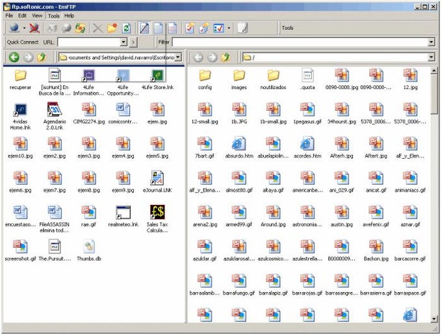The height and width of the screenshot is (335, 442).
Task: Select the Thumbs.db file icon
Action: pos(89,250)
